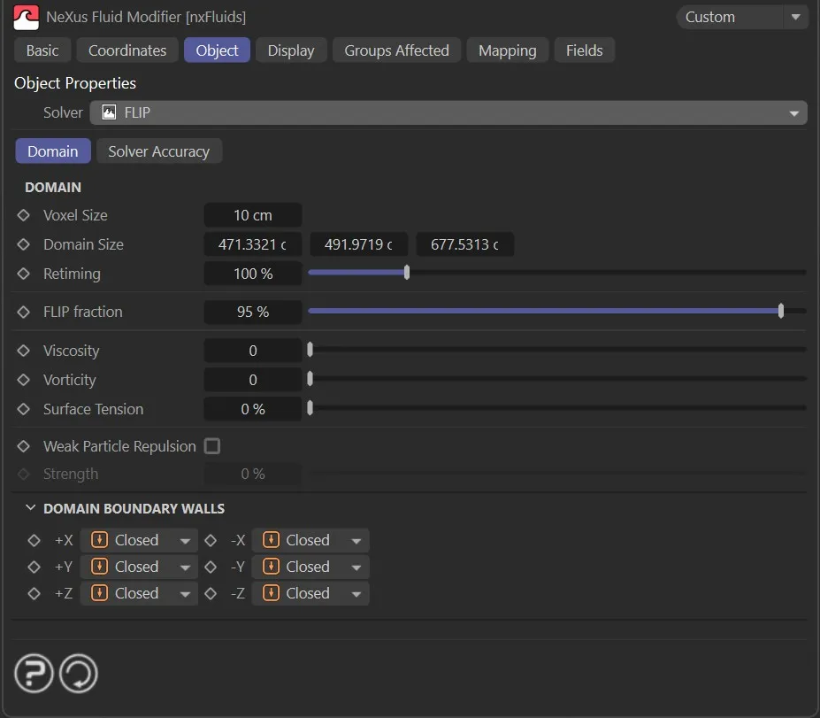The width and height of the screenshot is (820, 718).
Task: Select the Domain button
Action: pyautogui.click(x=52, y=151)
